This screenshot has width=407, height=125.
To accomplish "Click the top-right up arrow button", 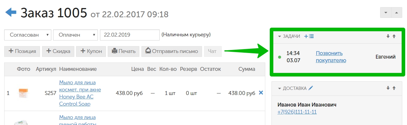I will coord(396,12).
